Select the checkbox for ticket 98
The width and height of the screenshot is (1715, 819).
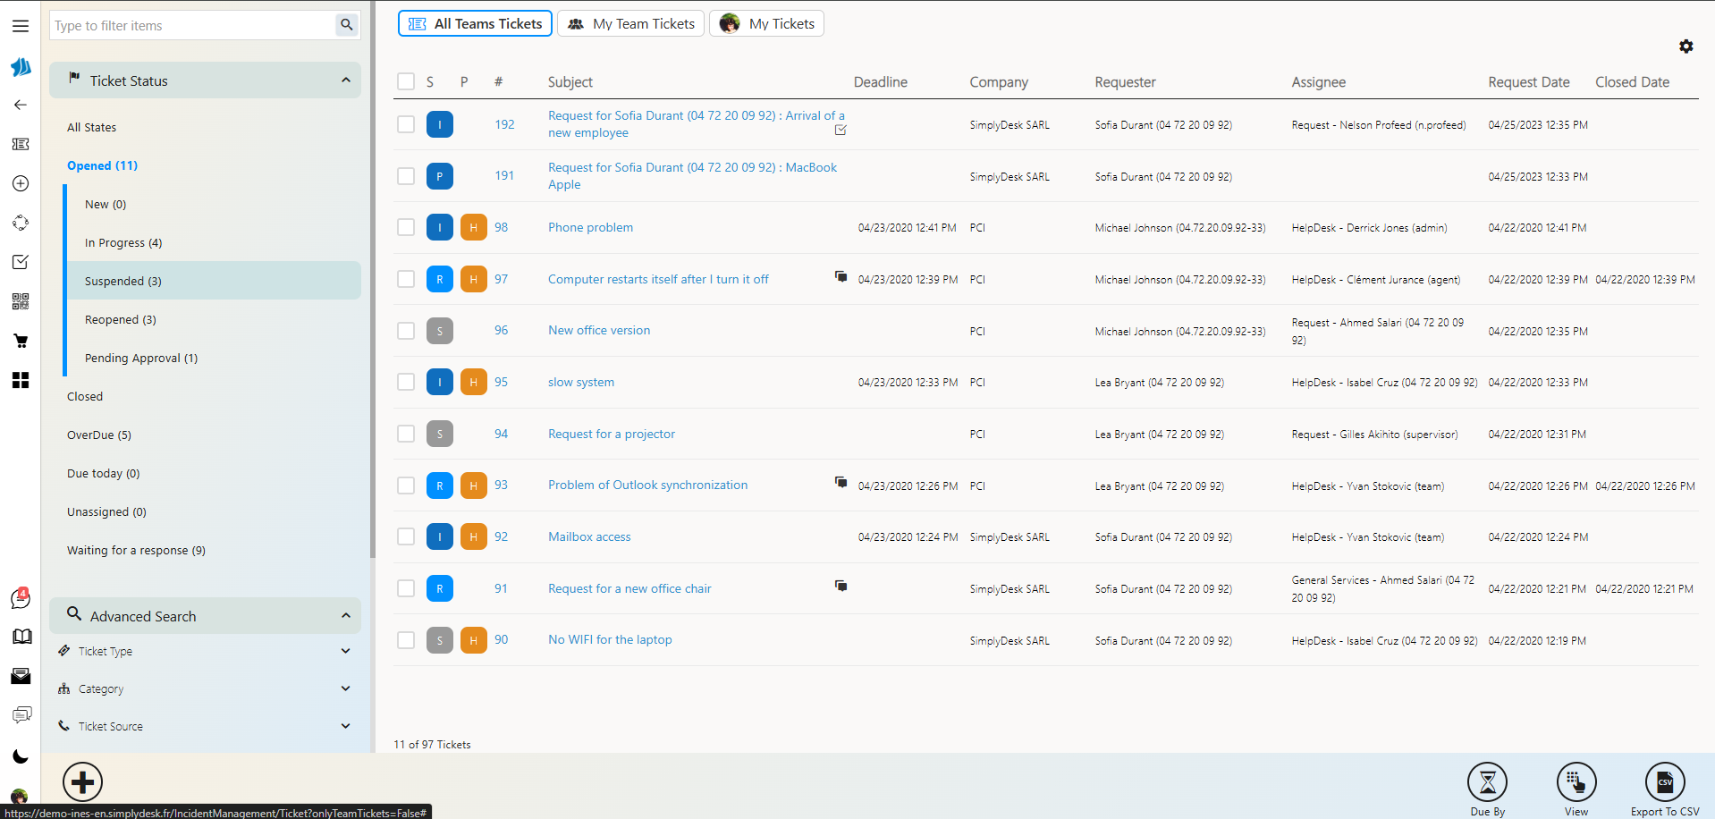[405, 227]
